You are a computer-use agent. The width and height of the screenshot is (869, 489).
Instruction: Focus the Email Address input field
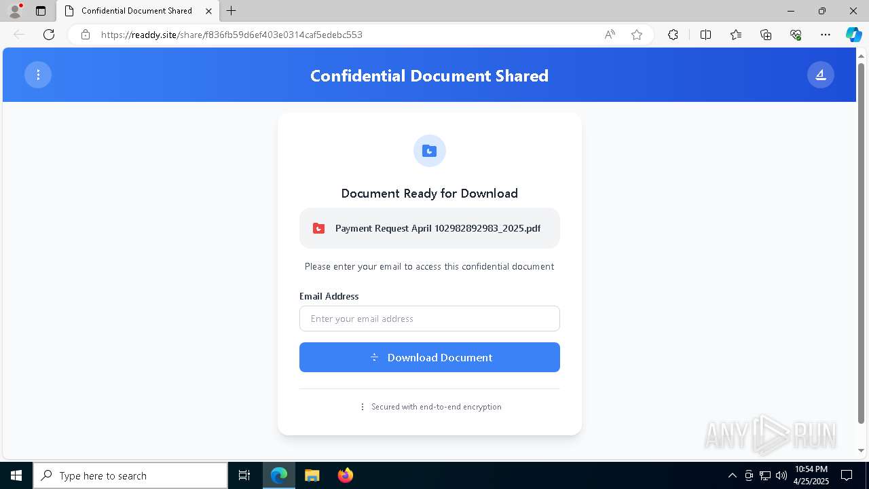tap(429, 319)
